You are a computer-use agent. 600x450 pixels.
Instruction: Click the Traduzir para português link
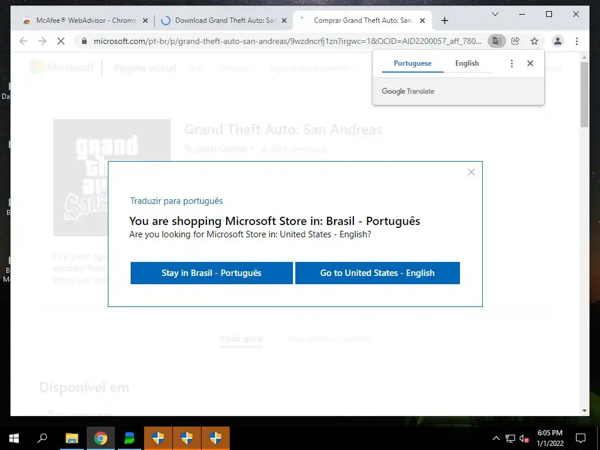point(176,201)
